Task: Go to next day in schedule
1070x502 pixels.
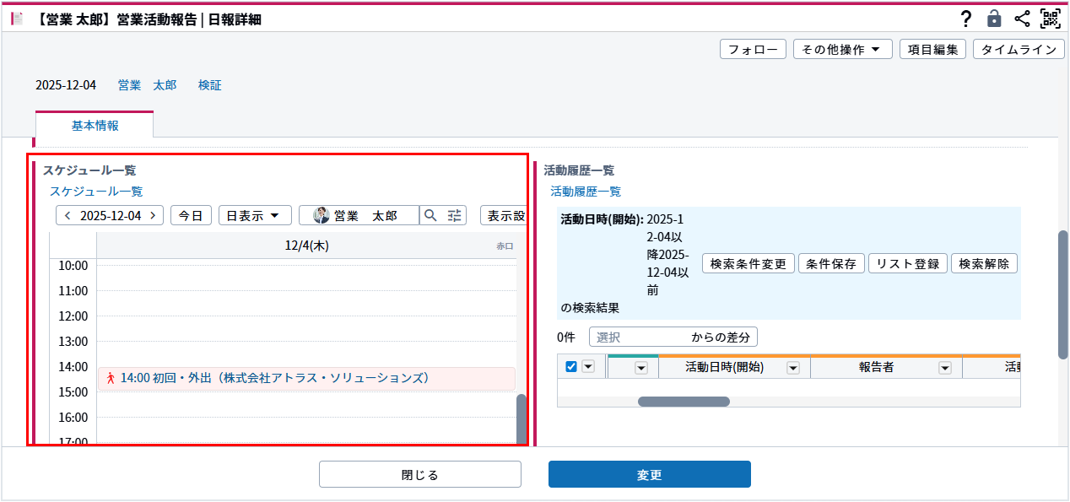Action: coord(153,216)
